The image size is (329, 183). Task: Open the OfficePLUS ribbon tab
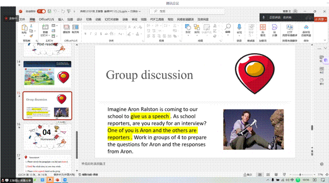pos(46,19)
